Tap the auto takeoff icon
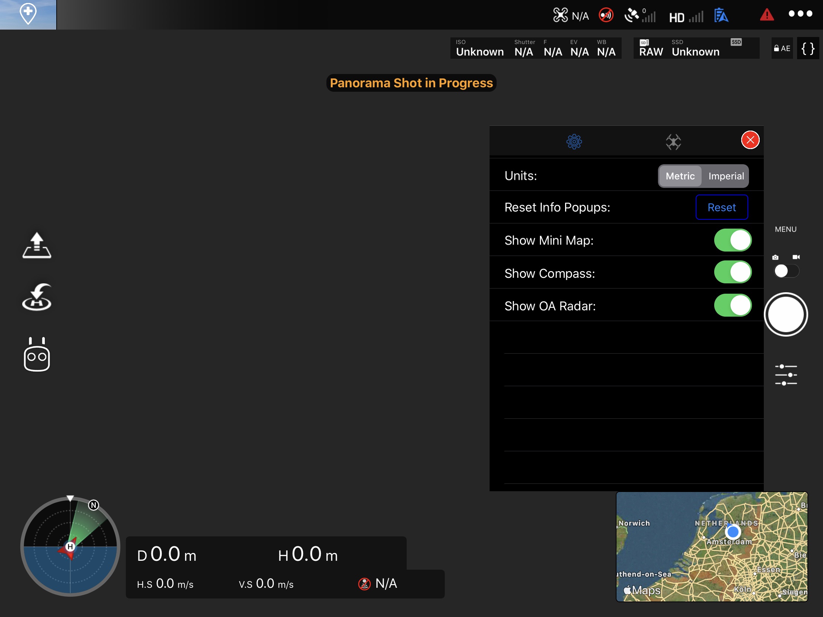Screen dimensions: 823x617 [37, 246]
